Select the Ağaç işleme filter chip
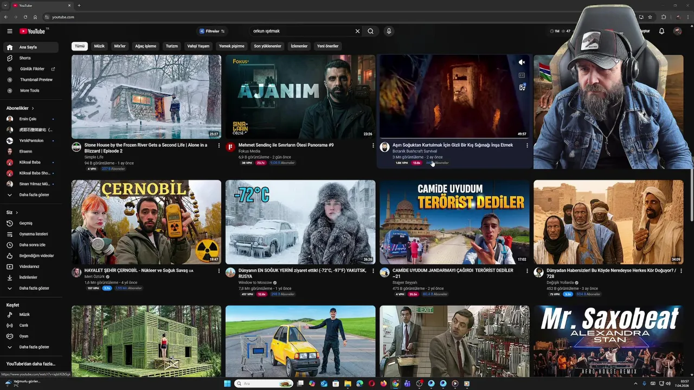694x390 pixels. click(145, 46)
